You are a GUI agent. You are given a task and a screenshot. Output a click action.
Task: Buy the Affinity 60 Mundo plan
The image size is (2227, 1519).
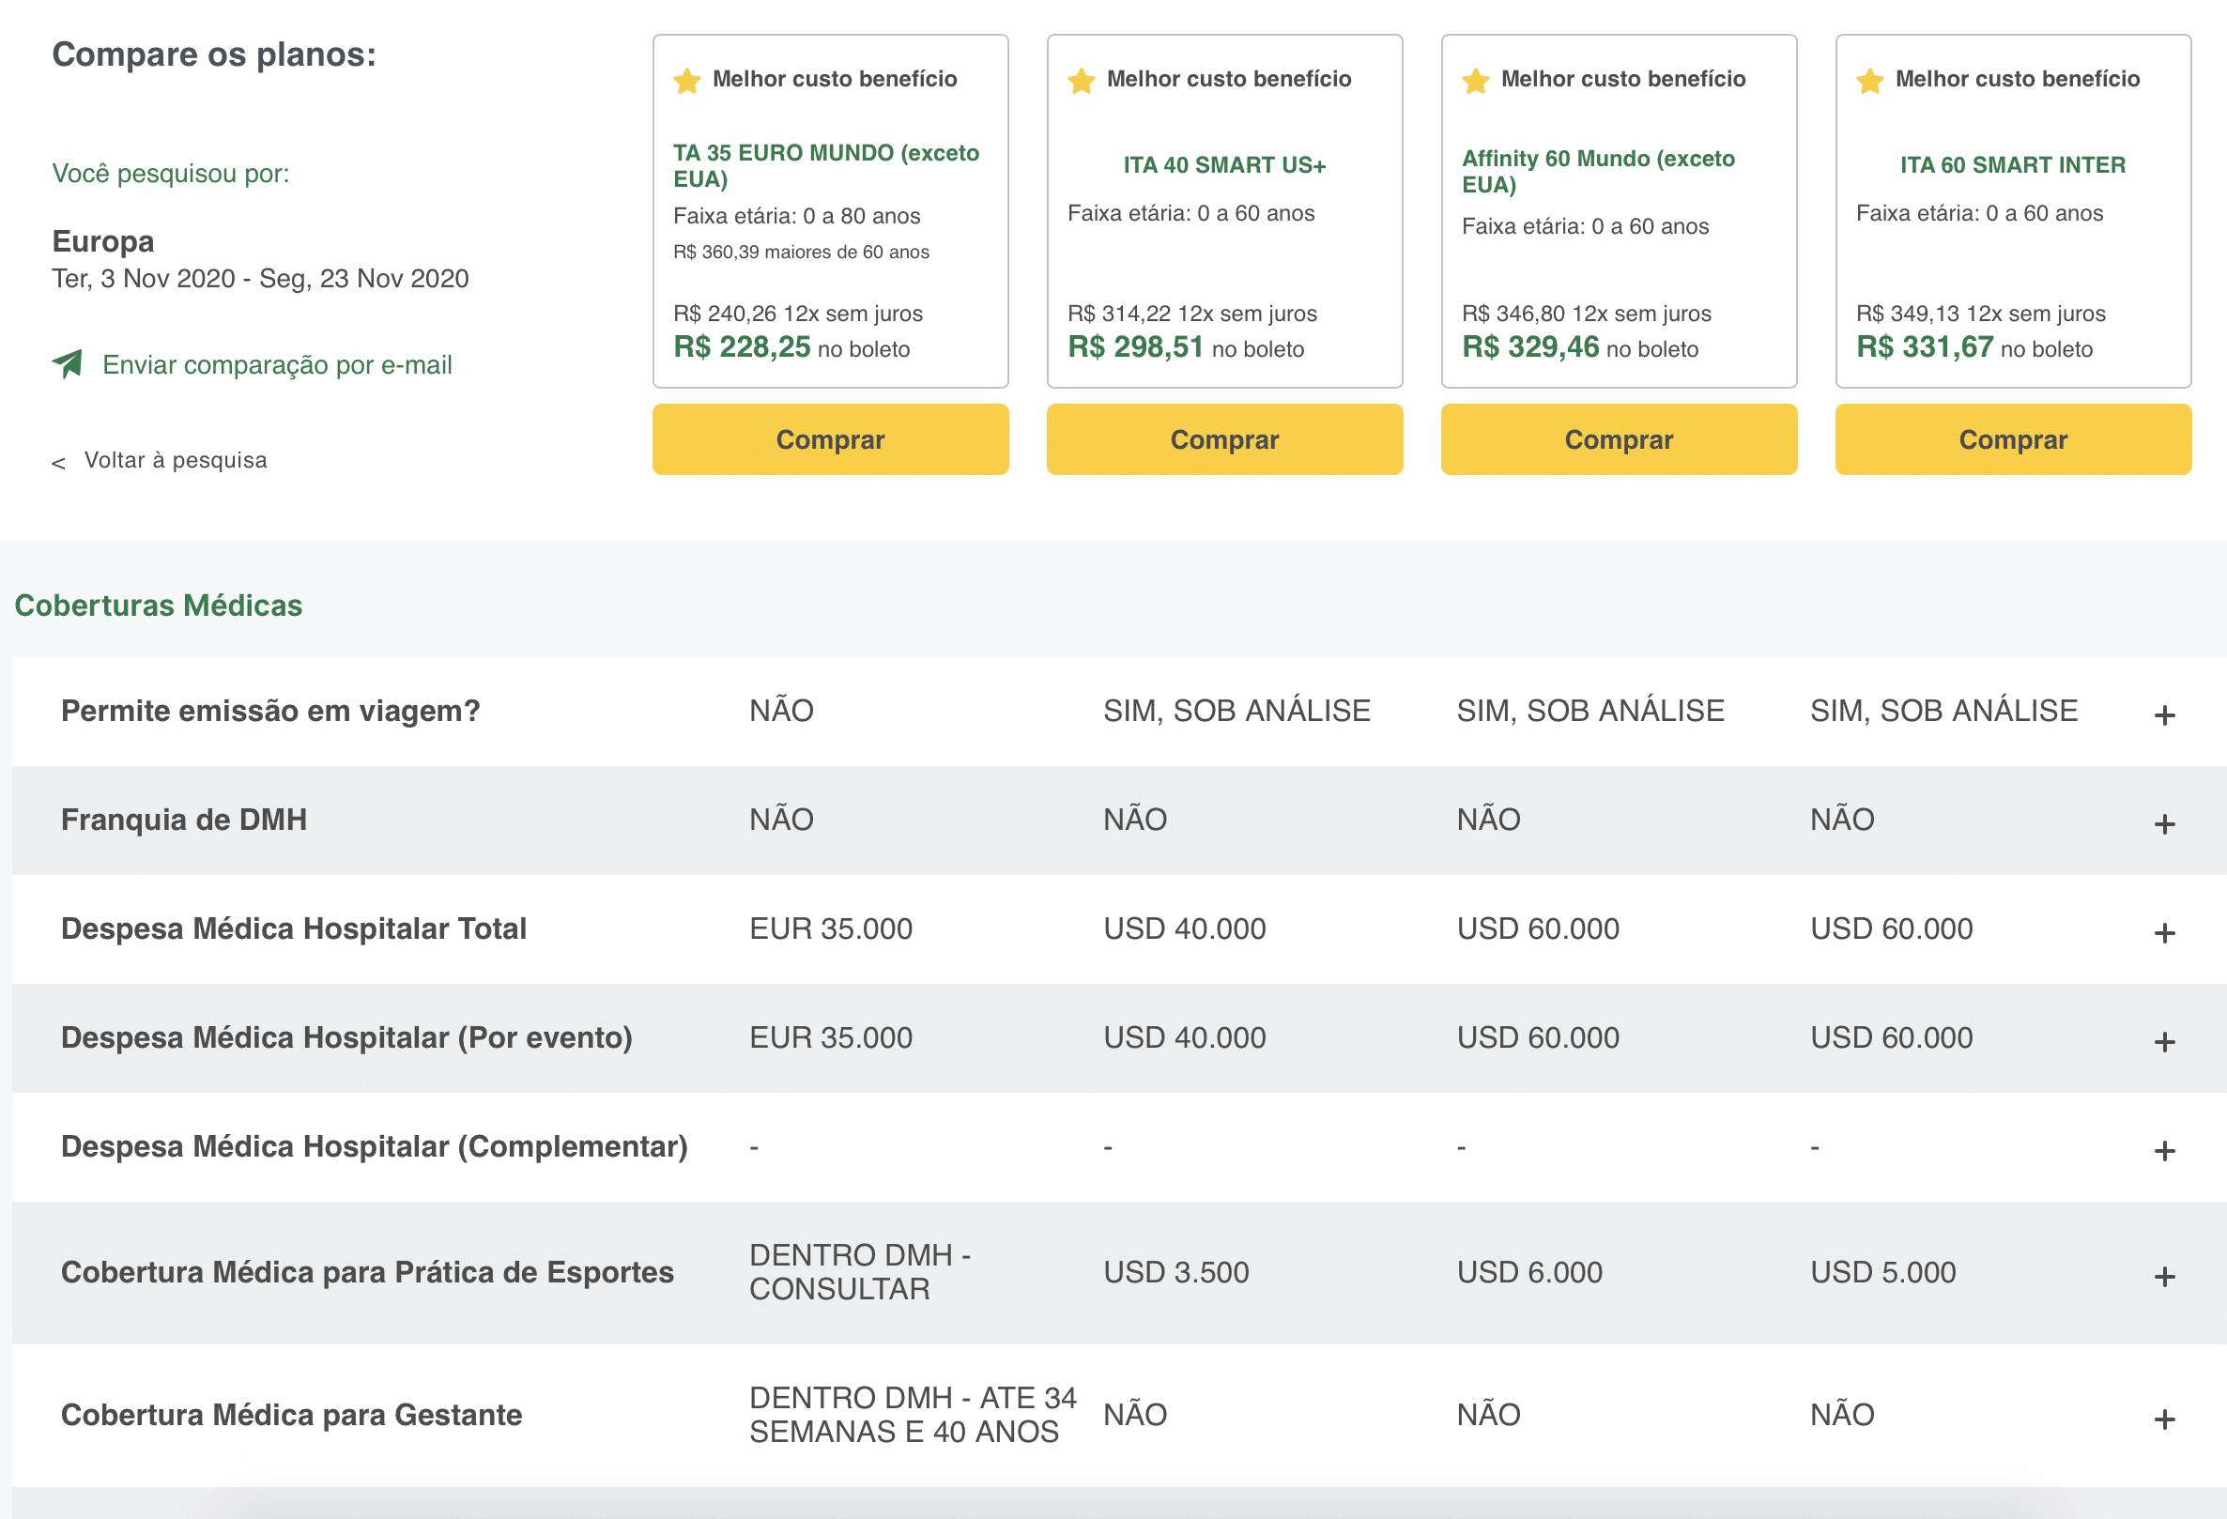(1620, 439)
